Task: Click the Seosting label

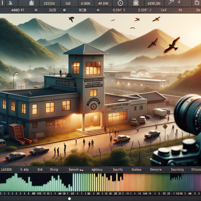Action: pos(177,170)
